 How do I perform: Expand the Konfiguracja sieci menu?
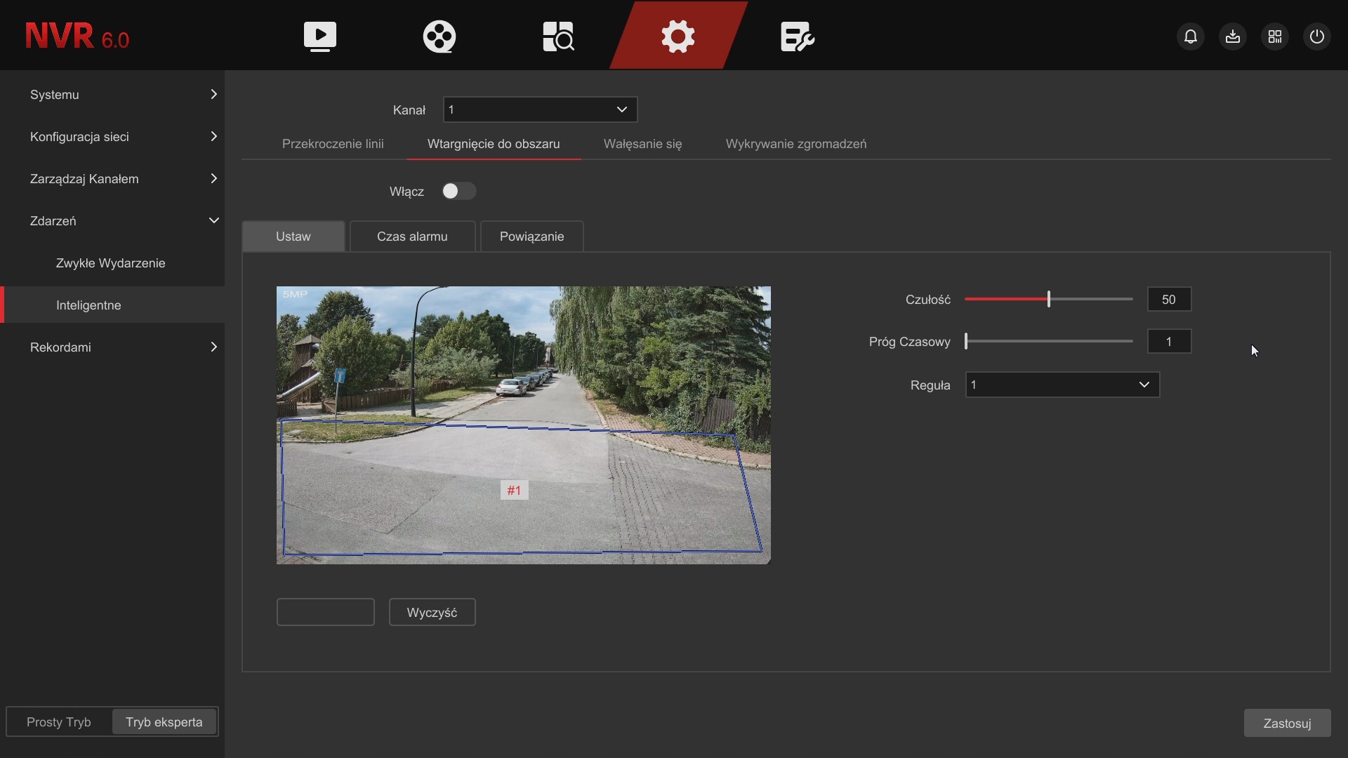coord(112,137)
